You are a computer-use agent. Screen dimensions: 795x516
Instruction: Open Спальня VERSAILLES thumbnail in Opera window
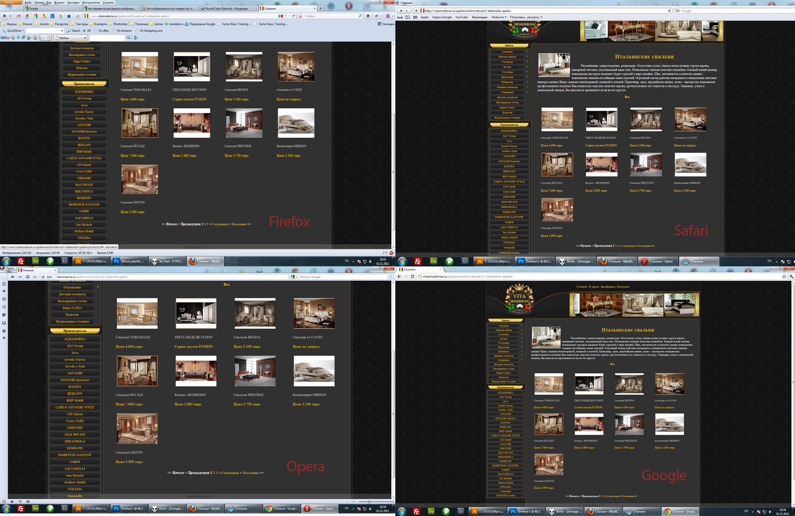pos(137,314)
